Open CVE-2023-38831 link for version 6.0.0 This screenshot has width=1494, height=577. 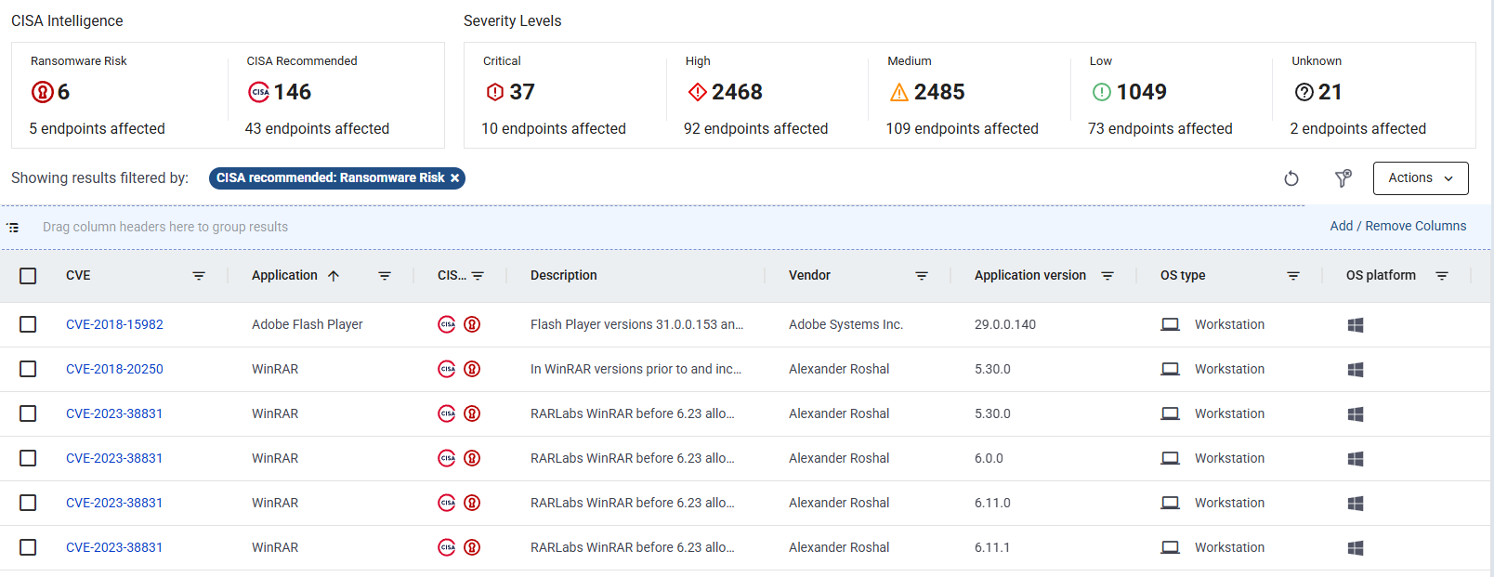pyautogui.click(x=114, y=458)
